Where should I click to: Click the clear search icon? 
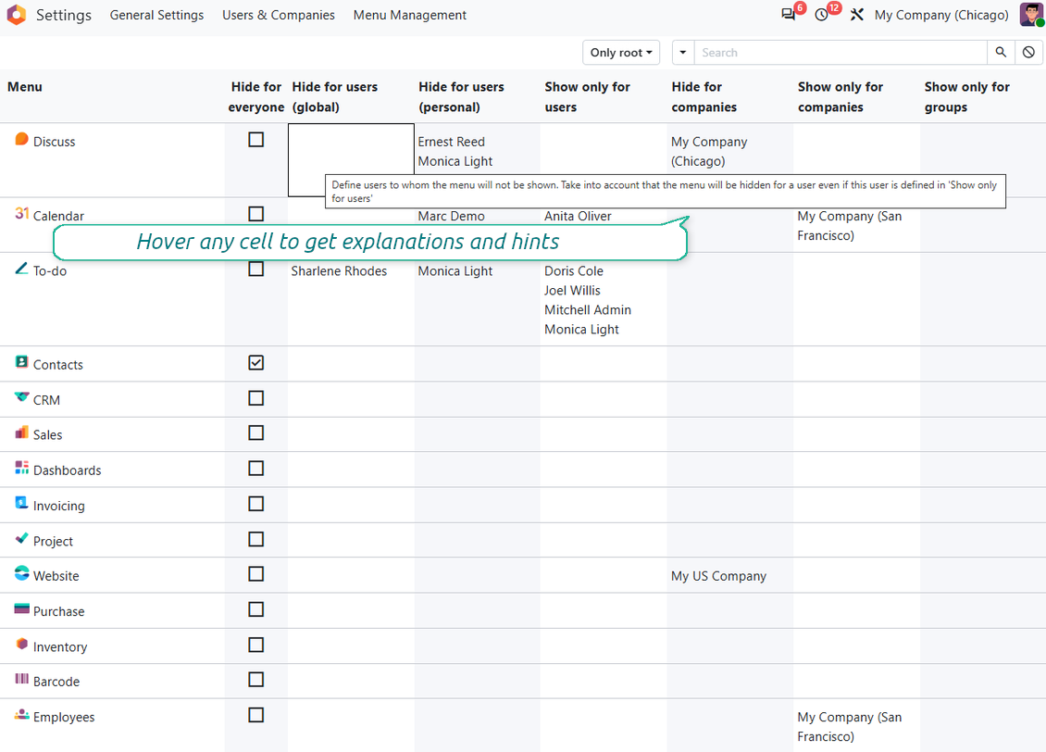click(x=1028, y=52)
